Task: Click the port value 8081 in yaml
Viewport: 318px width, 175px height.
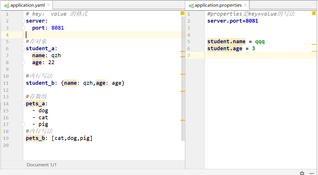Action: (58, 28)
